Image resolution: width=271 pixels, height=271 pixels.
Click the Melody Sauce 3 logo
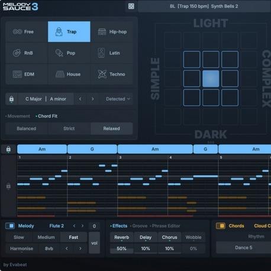click(21, 7)
